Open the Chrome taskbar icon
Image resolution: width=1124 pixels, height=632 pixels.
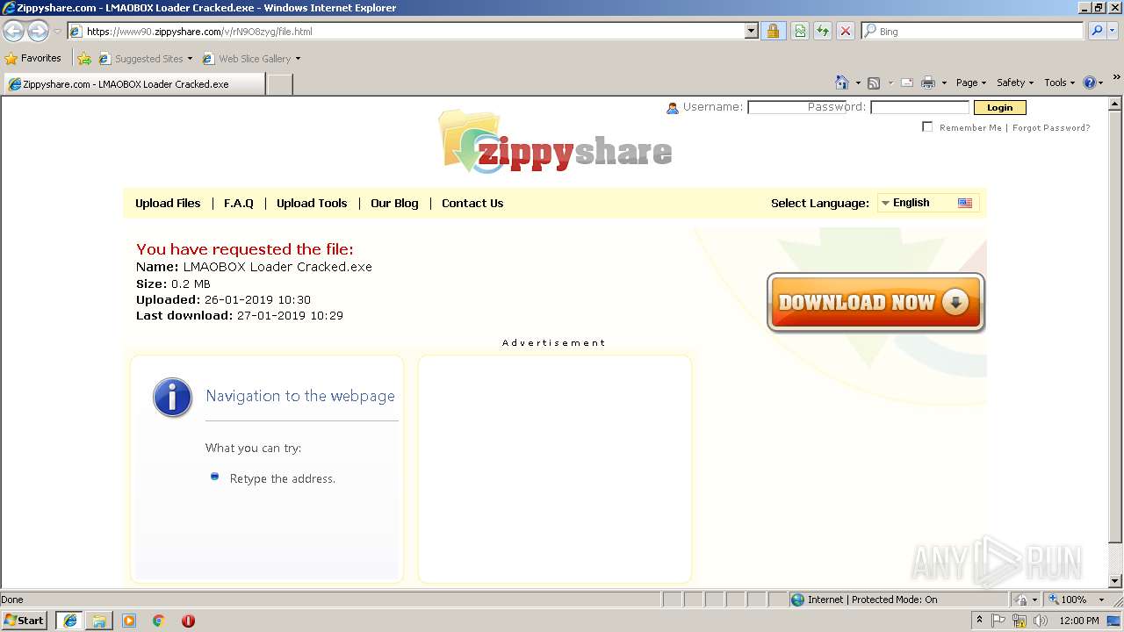coord(159,621)
